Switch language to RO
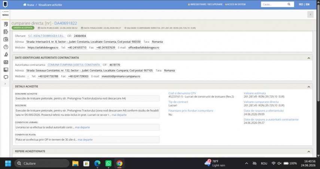This screenshot has height=169, width=320. tap(301, 4)
